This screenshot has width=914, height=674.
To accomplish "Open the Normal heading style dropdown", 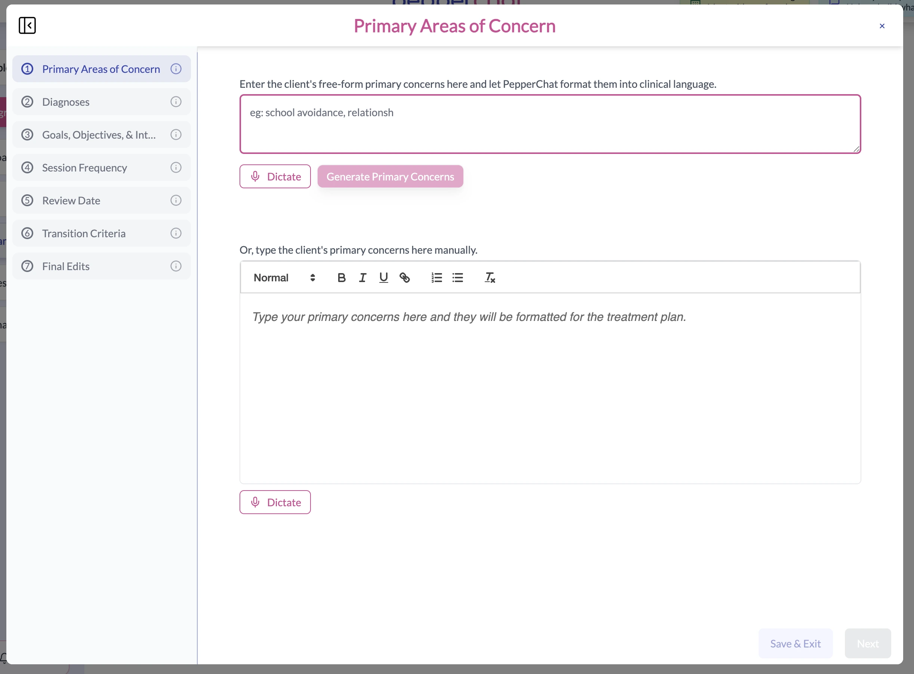I will pos(284,278).
